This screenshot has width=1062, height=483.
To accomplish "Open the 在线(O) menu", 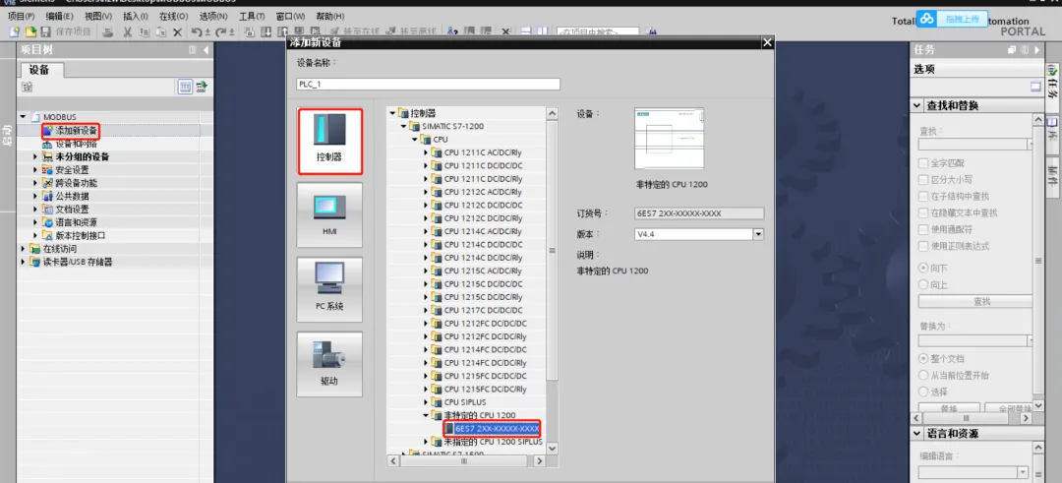I will [173, 17].
